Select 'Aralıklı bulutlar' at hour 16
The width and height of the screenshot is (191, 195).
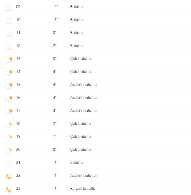84,97
